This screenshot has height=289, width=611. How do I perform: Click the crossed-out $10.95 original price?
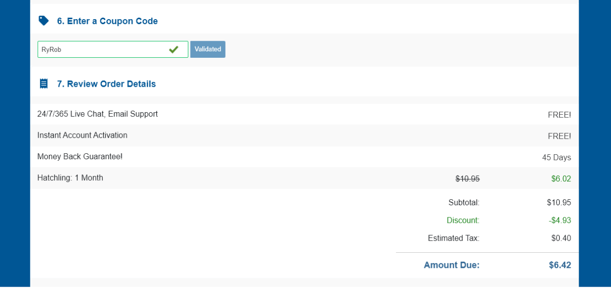pyautogui.click(x=467, y=179)
